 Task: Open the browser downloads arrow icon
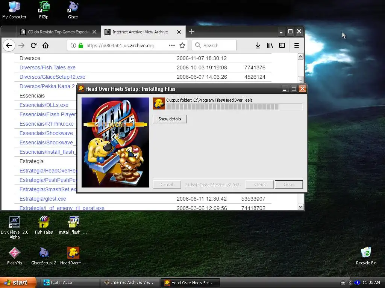tap(258, 45)
